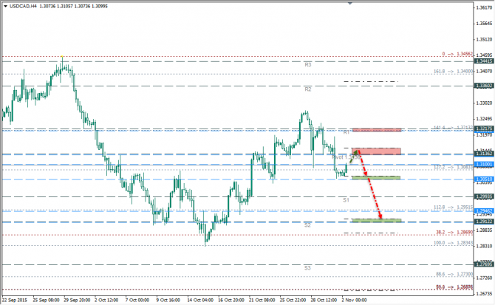
Task: Click the R3 pivot label
Action: tap(308, 65)
